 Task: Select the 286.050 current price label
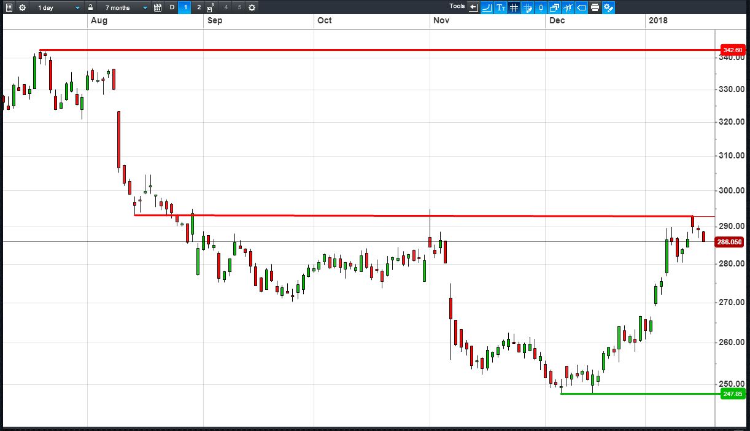pos(730,242)
